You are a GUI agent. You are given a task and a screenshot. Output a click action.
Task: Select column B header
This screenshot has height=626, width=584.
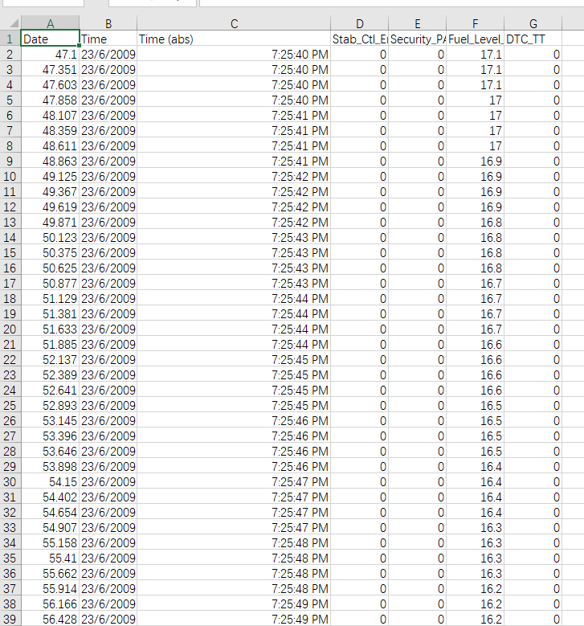(108, 23)
